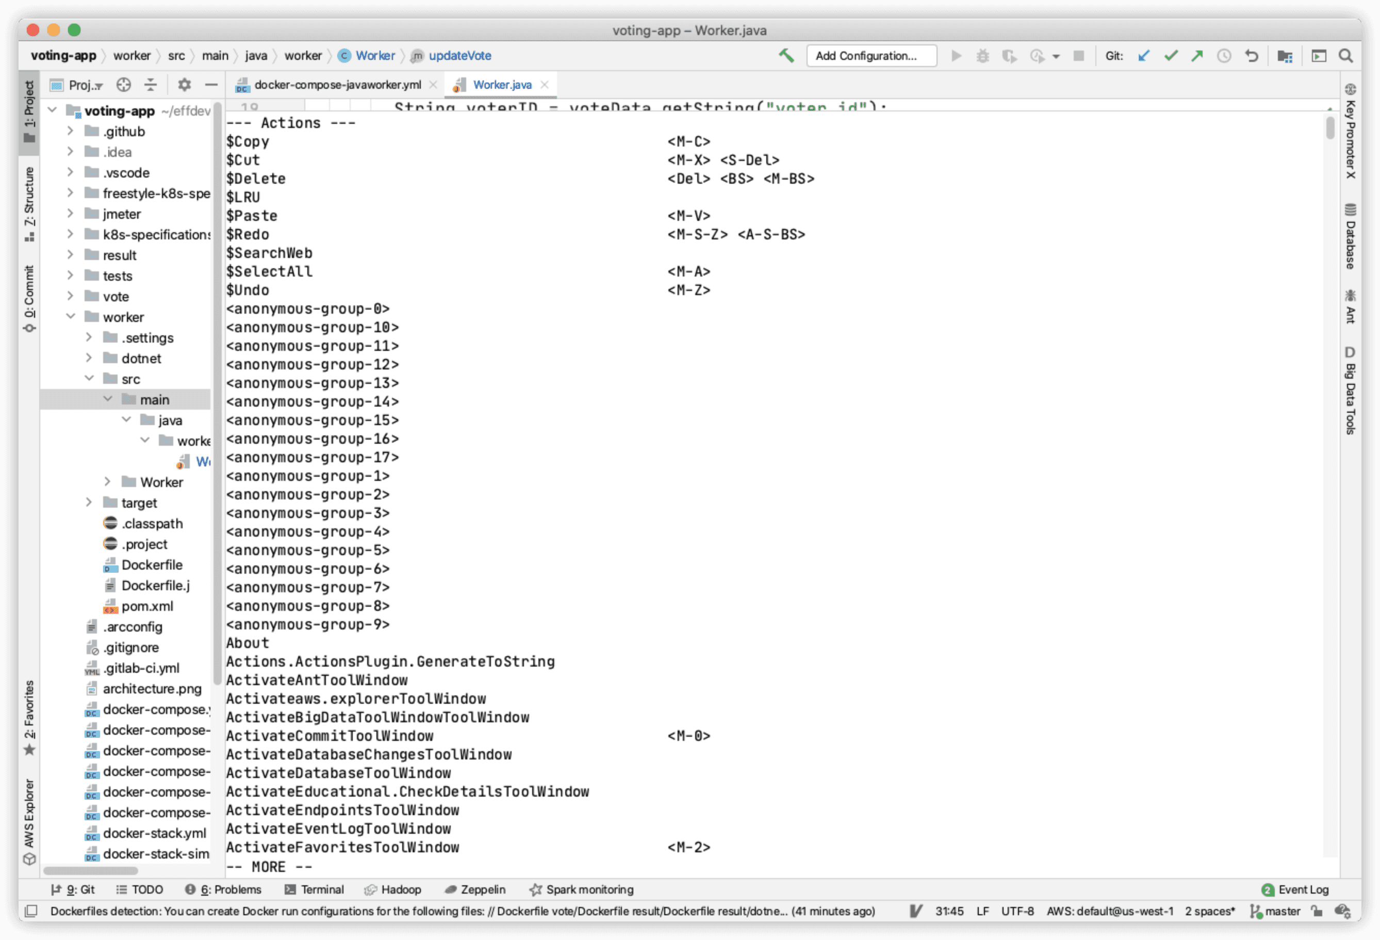Toggle the Structure tool window stripe
Image resolution: width=1380 pixels, height=940 pixels.
point(29,204)
